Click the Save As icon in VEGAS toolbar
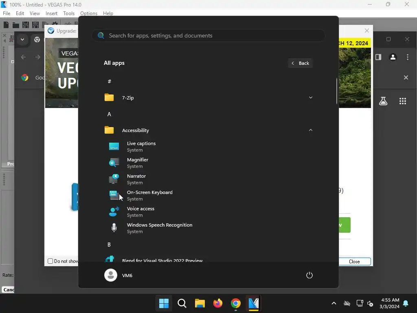 (35, 25)
